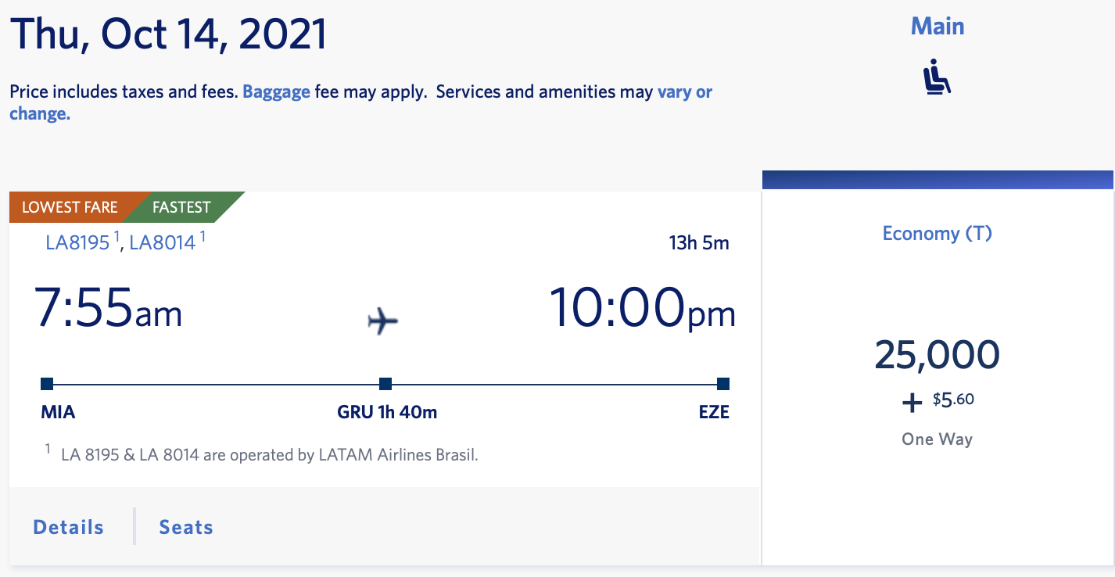Click the LOWEST FARE badge
The image size is (1115, 577).
[69, 206]
